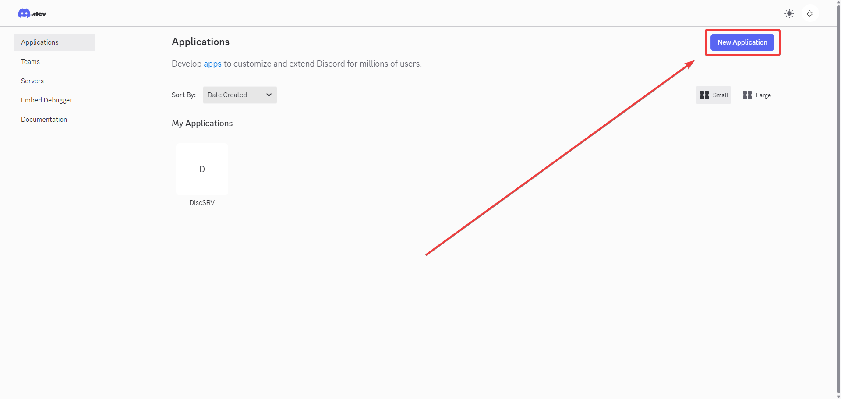Open the user avatar menu
841x399 pixels.
point(810,14)
